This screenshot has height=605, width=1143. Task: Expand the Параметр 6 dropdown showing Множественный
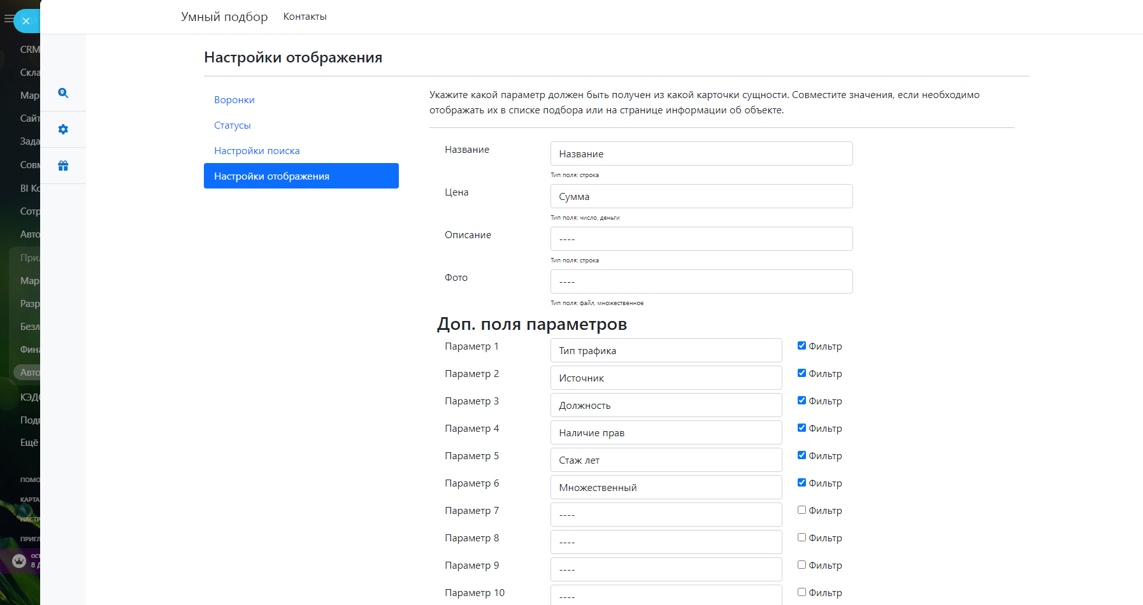666,487
